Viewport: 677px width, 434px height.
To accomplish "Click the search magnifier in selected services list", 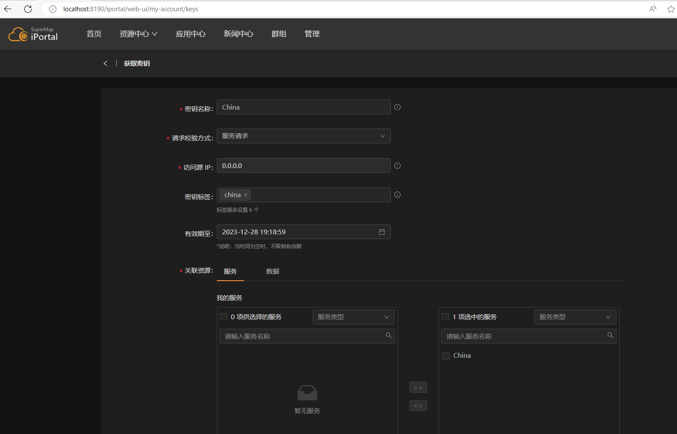I will coord(610,336).
